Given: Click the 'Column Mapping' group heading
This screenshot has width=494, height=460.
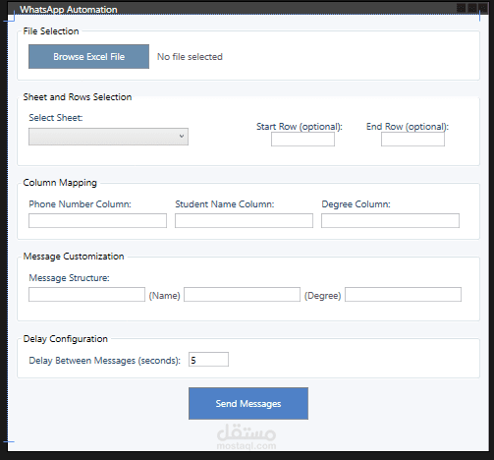Looking at the screenshot, I should pos(60,183).
